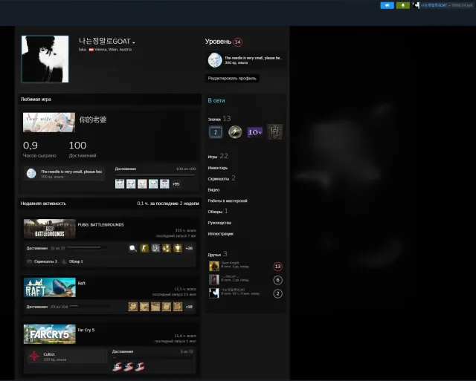Image resolution: width=476 pixels, height=381 pixels.
Task: Click PUBG magnifying glass achievement icon
Action: 133,248
